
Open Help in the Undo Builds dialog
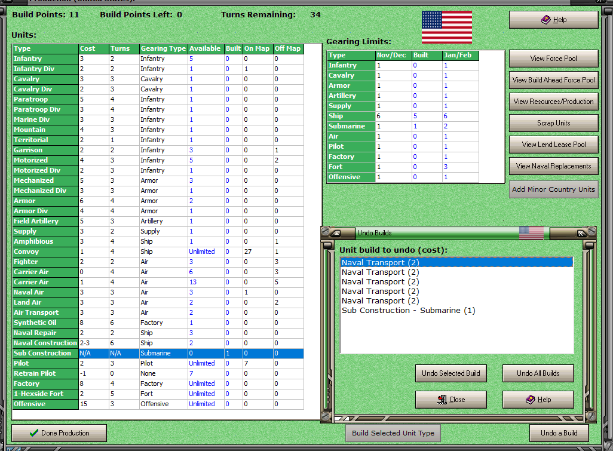click(x=538, y=400)
